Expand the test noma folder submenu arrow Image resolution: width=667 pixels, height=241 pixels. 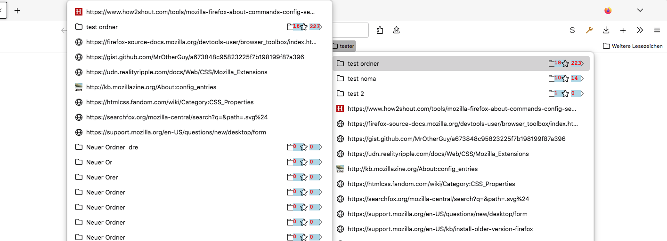(x=582, y=78)
